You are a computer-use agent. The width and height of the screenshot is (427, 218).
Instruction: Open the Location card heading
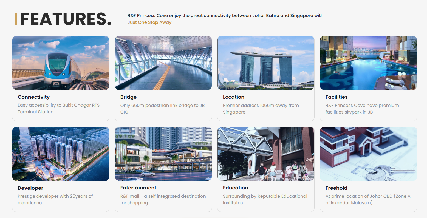[x=234, y=97]
